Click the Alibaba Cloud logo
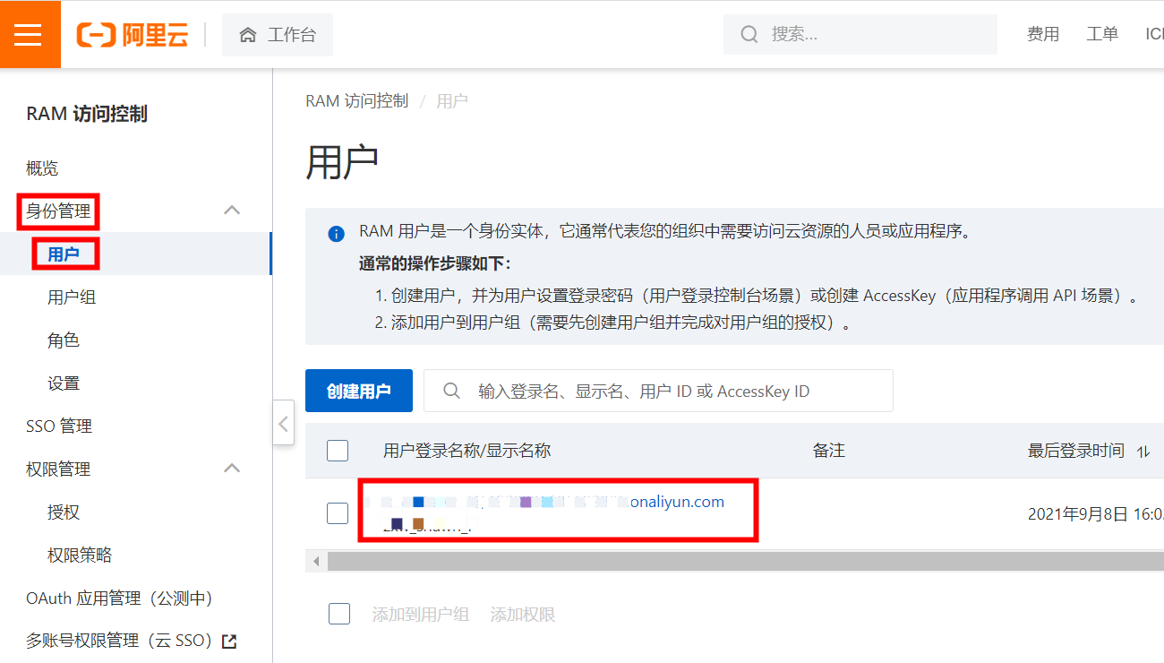Image resolution: width=1164 pixels, height=663 pixels. [x=133, y=35]
